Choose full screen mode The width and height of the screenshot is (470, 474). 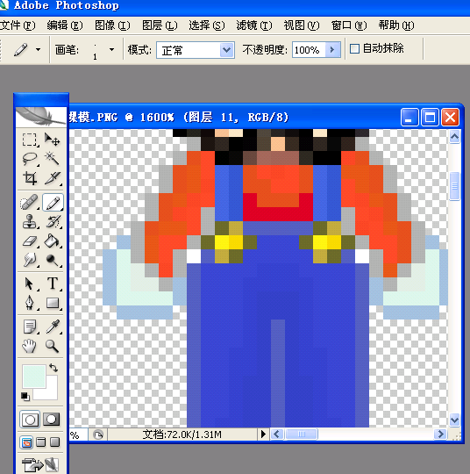(x=54, y=442)
